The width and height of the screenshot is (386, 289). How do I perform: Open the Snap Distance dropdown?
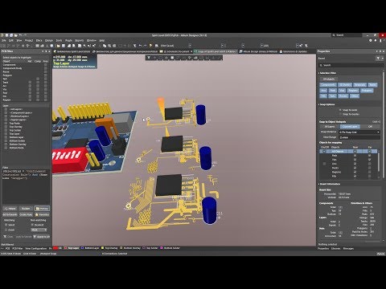(359, 132)
